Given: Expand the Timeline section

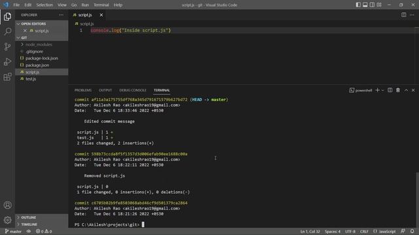Looking at the screenshot, I should (x=41, y=225).
